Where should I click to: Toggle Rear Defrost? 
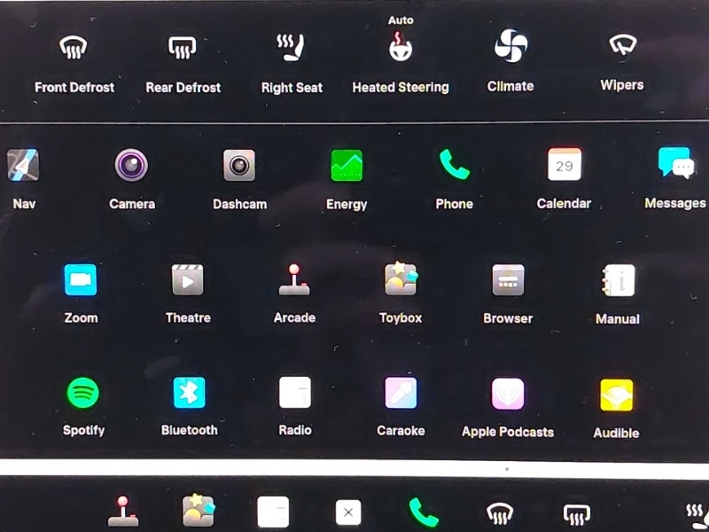point(183,49)
